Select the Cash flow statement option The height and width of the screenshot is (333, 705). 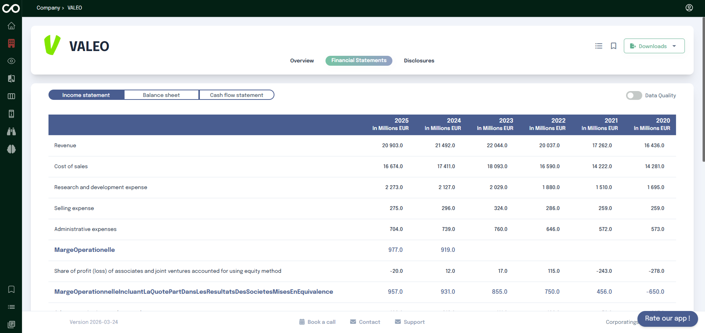236,95
